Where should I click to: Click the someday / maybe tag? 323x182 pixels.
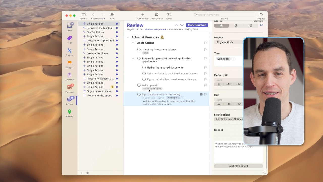[x=152, y=89]
